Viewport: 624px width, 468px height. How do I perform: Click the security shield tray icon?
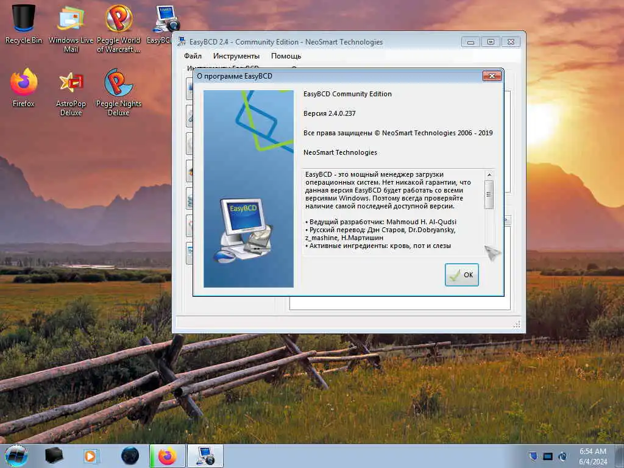pyautogui.click(x=533, y=456)
